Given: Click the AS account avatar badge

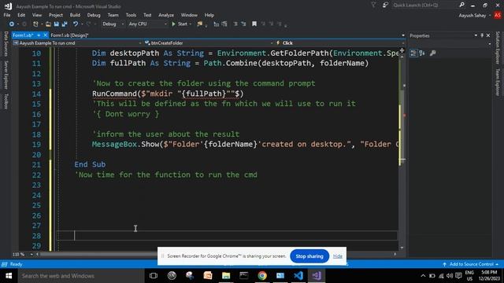Looking at the screenshot, I should tap(498, 15).
